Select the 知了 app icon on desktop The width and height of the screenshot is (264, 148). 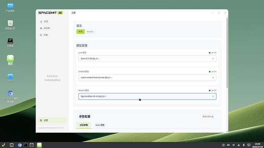(x=10, y=60)
